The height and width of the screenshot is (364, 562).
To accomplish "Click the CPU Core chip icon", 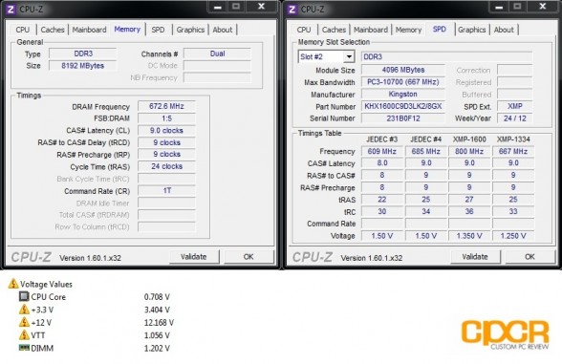I will (24, 296).
